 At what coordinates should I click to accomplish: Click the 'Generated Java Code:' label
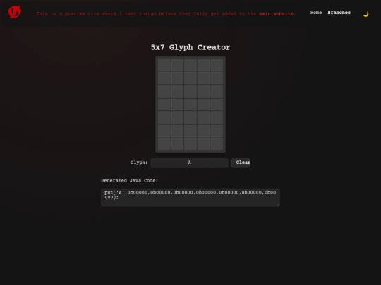tap(130, 181)
